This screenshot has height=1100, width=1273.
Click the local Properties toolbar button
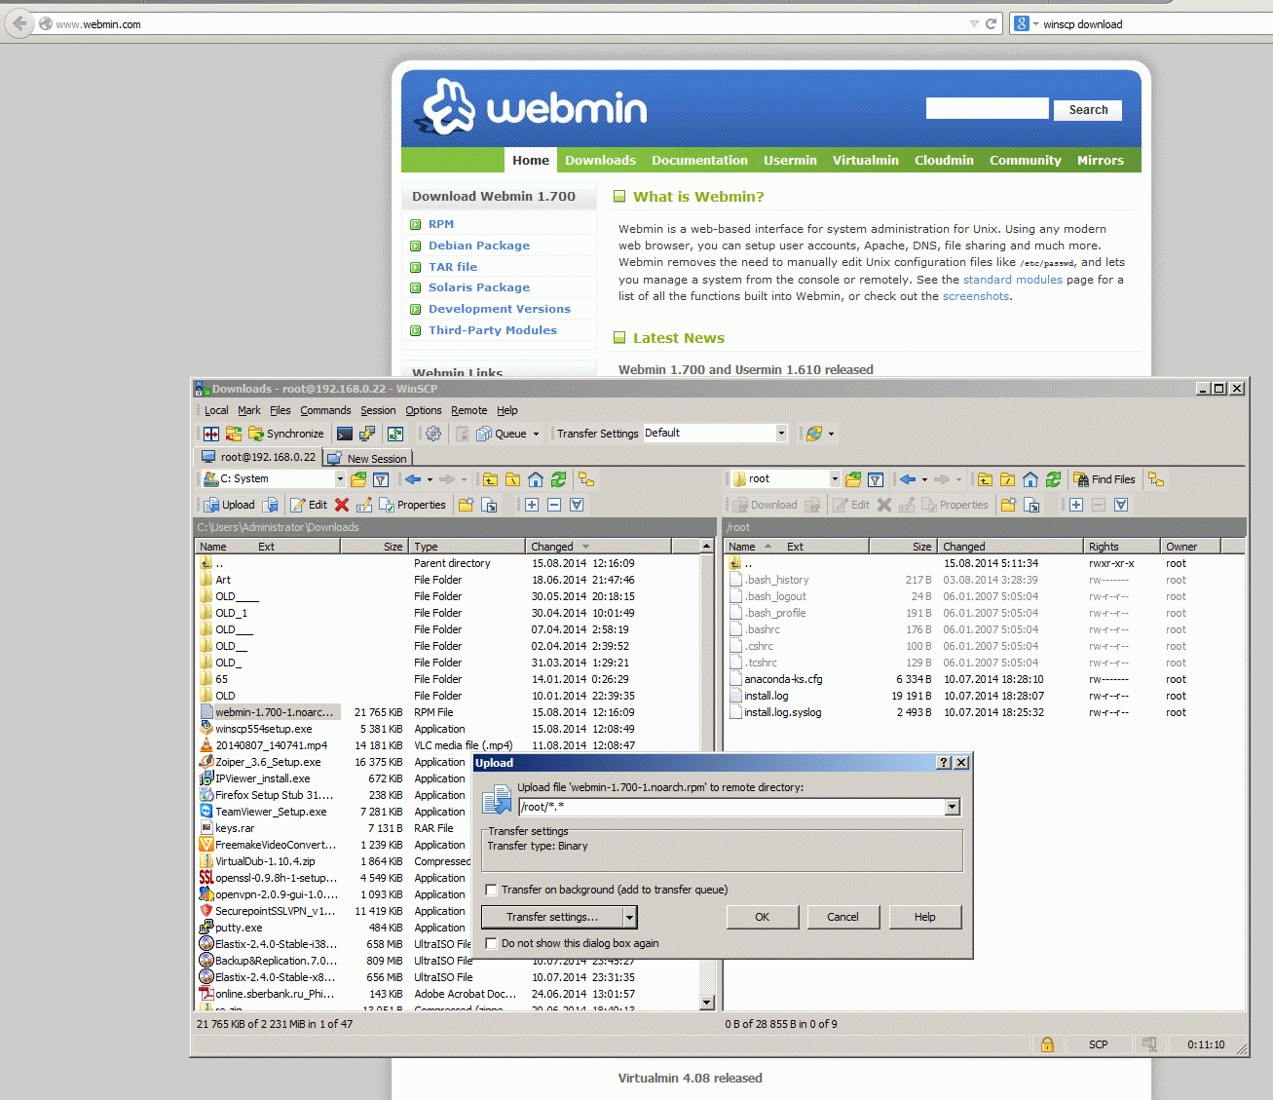click(x=413, y=505)
